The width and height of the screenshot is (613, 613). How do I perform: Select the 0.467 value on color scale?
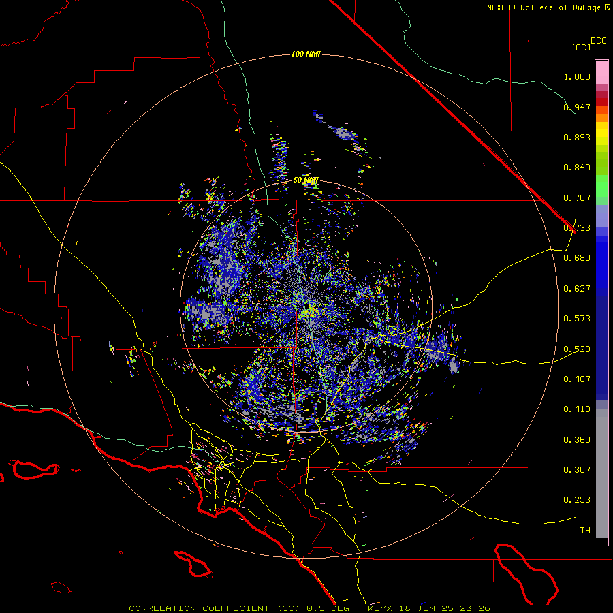(577, 379)
